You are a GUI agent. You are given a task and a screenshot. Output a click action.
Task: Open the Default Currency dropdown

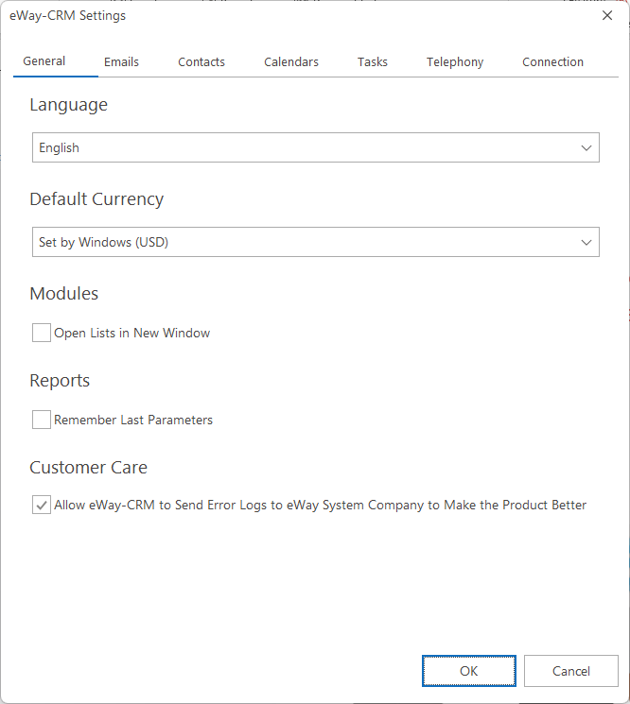(315, 242)
